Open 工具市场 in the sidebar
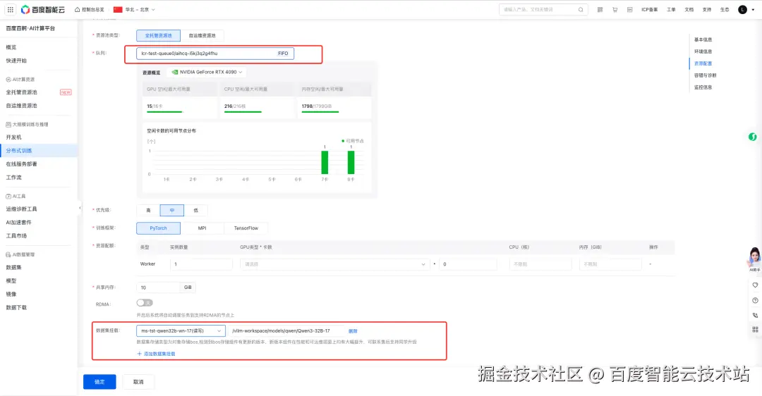The image size is (762, 396). tap(16, 236)
